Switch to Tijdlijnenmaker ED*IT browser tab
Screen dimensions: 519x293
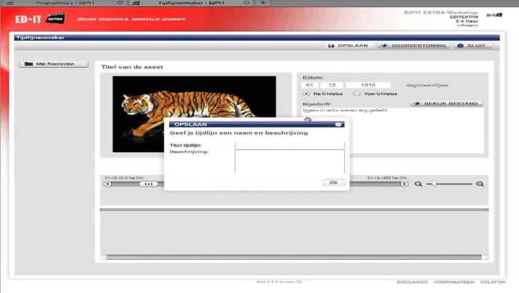[191, 2]
